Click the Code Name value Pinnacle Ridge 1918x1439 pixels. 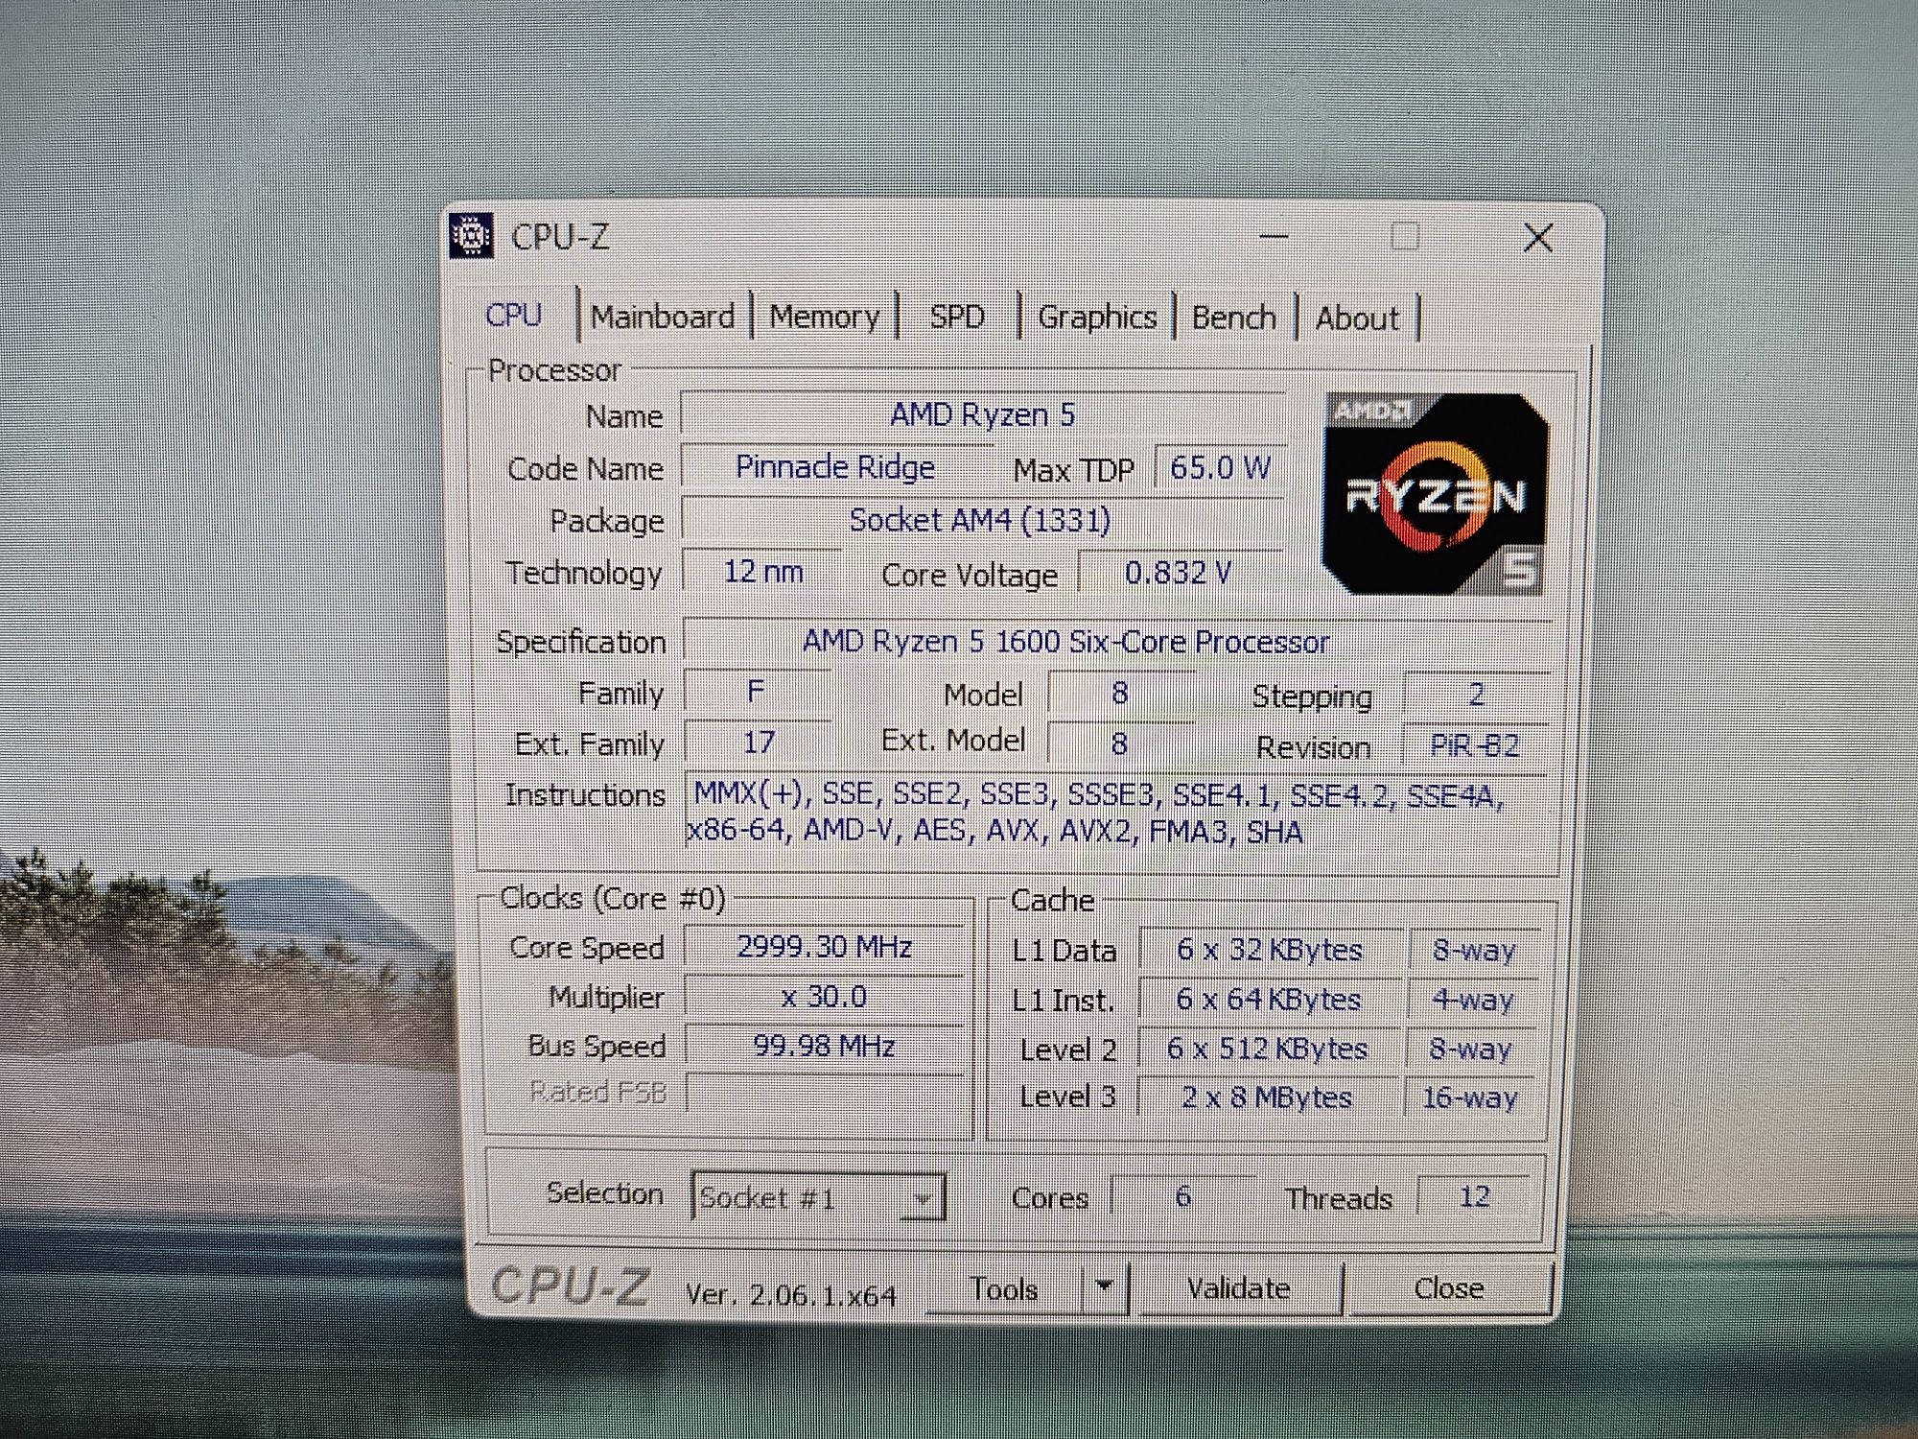[834, 467]
